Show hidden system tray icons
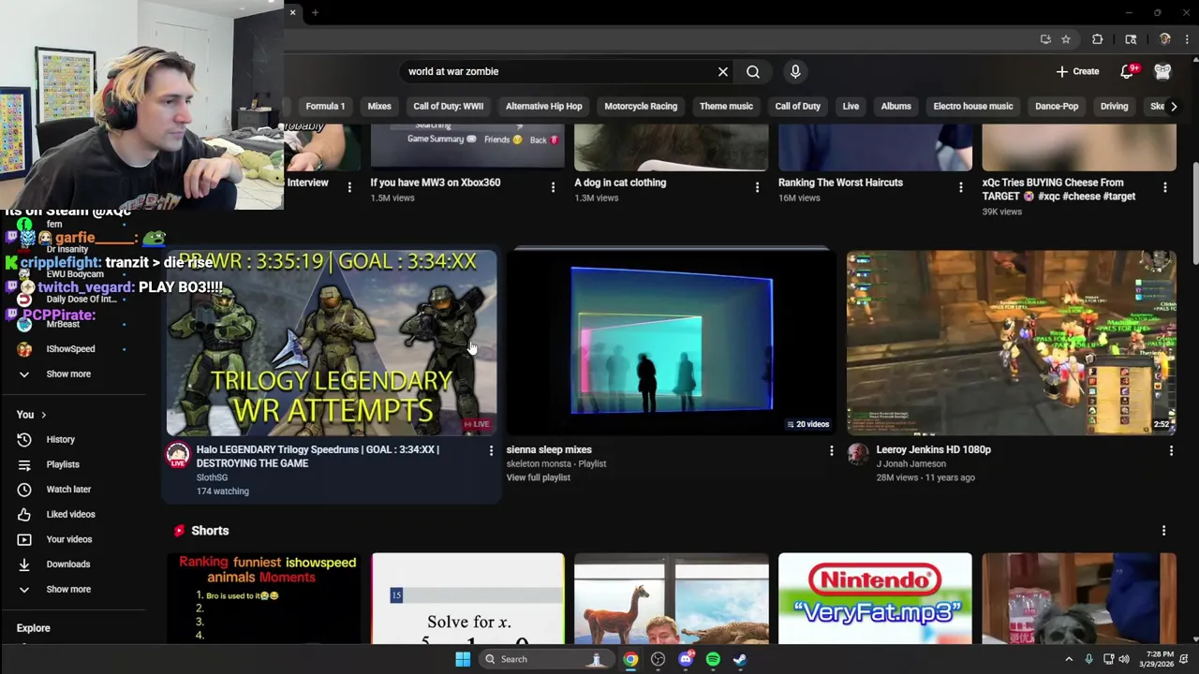Screen dimensions: 1199x674 (1069, 659)
